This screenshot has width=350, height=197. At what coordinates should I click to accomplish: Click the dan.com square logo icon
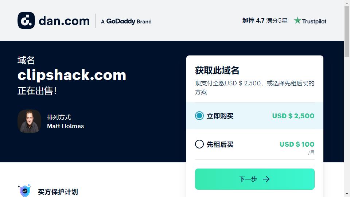point(26,20)
